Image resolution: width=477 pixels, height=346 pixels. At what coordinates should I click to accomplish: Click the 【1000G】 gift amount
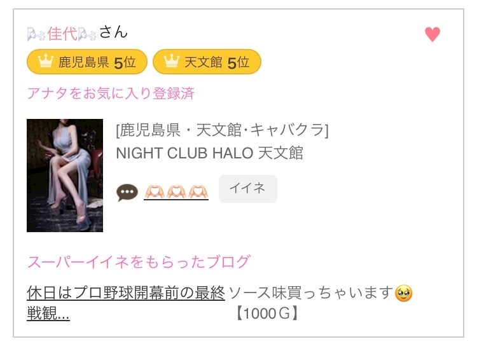[x=266, y=314]
